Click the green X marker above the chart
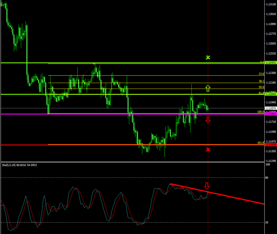The width and height of the screenshot is (277, 234). [x=208, y=57]
